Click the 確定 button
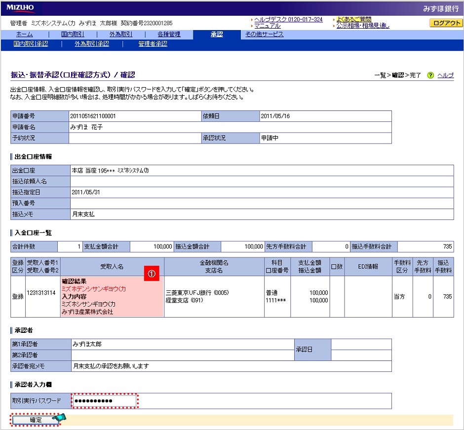Image resolution: width=464 pixels, height=430 pixels. (x=36, y=420)
